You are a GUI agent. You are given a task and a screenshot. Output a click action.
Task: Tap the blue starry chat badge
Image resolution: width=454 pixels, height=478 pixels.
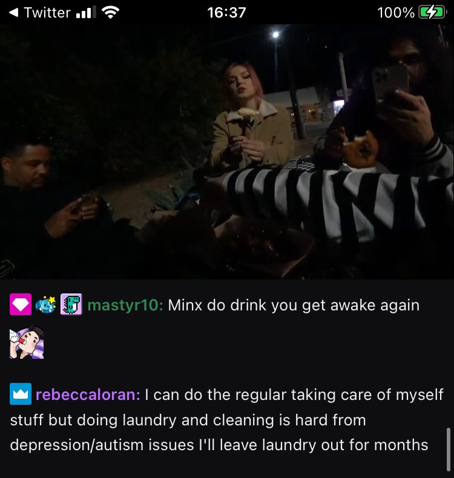click(46, 304)
